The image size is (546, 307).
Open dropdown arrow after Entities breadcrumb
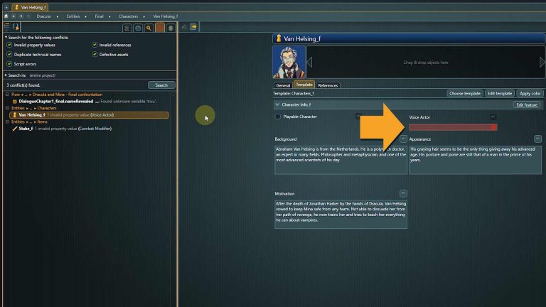point(85,16)
